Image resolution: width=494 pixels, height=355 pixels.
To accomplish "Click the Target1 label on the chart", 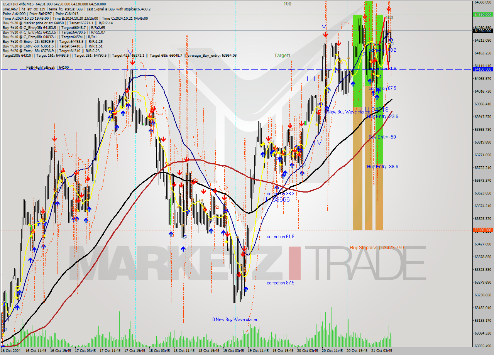I will pyautogui.click(x=282, y=56).
